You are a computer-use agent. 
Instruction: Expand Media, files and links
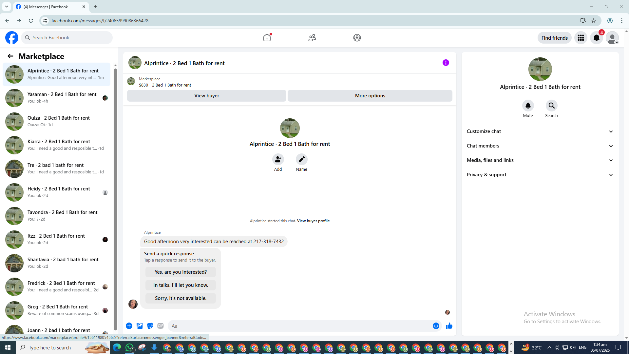(x=540, y=160)
